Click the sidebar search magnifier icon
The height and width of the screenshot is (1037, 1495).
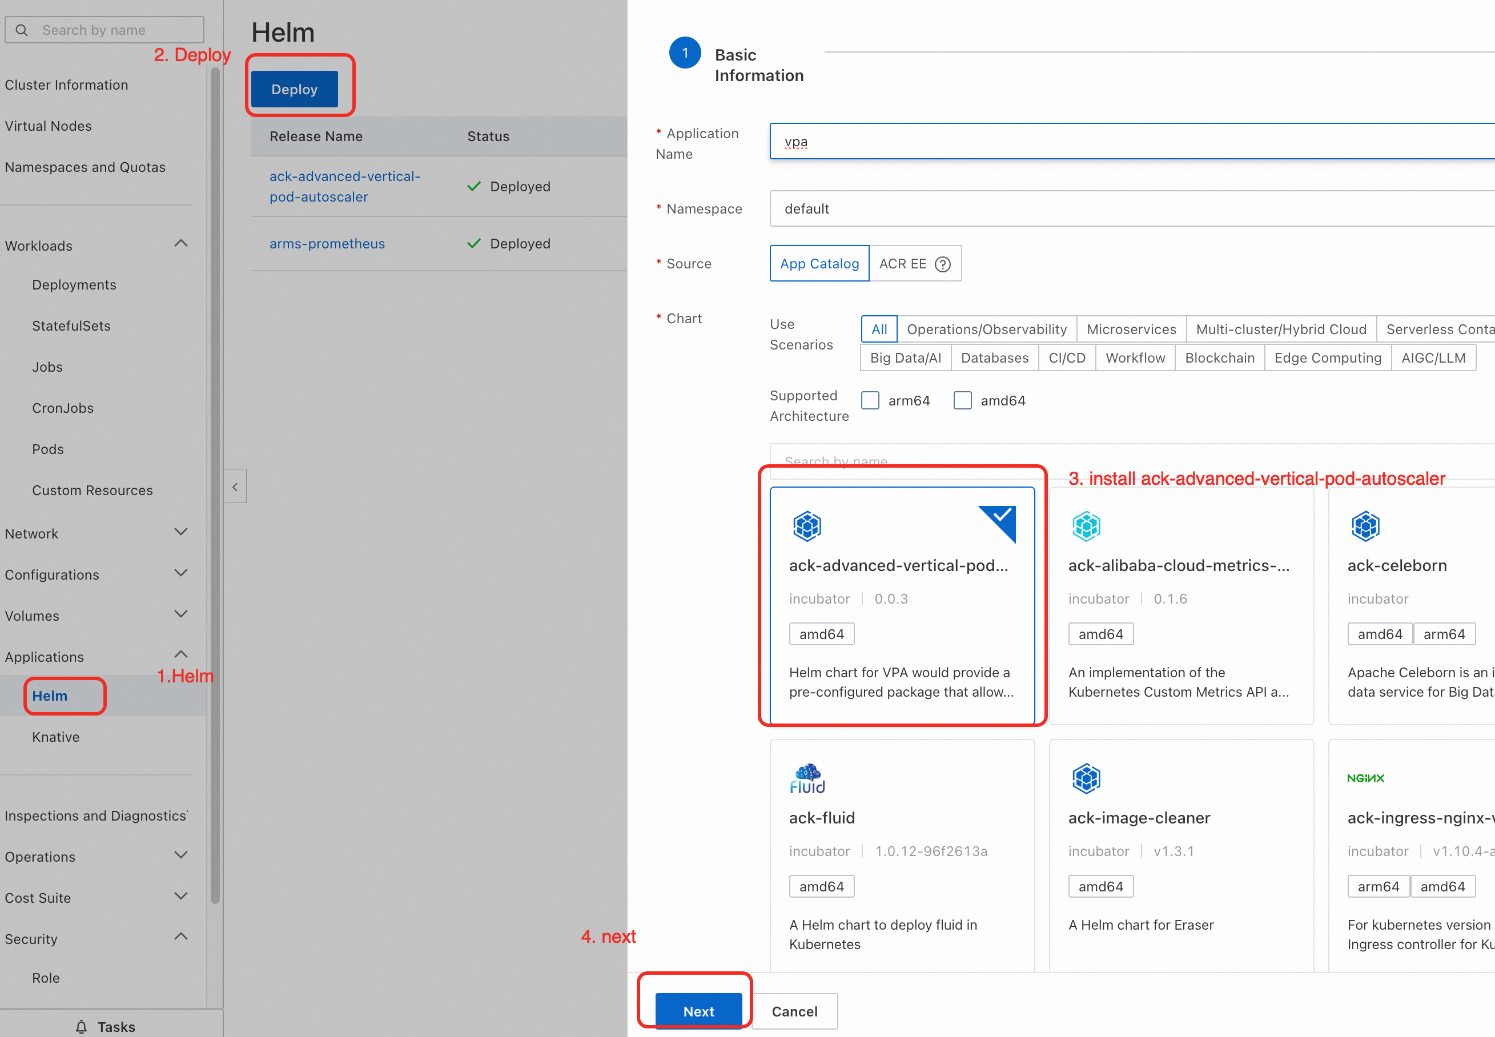pos(22,30)
